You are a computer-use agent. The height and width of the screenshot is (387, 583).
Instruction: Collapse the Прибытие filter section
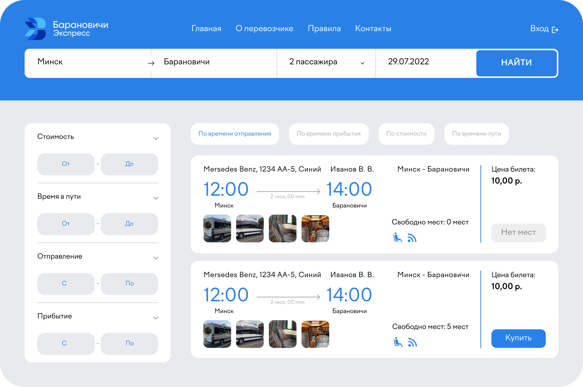tap(156, 318)
